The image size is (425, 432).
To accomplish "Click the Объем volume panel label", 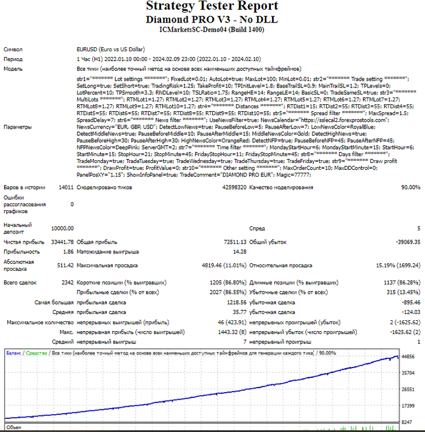I will point(14,427).
